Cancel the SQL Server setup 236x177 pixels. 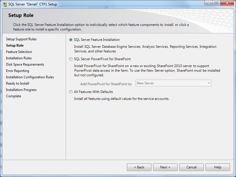[x=191, y=167]
